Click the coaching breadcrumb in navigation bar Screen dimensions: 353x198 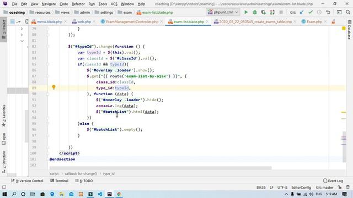point(14,12)
